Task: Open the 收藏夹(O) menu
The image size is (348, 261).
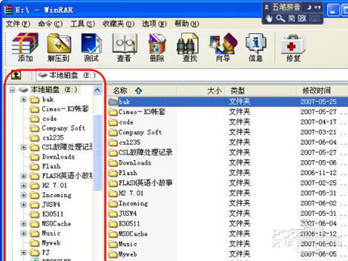Action: [x=118, y=24]
